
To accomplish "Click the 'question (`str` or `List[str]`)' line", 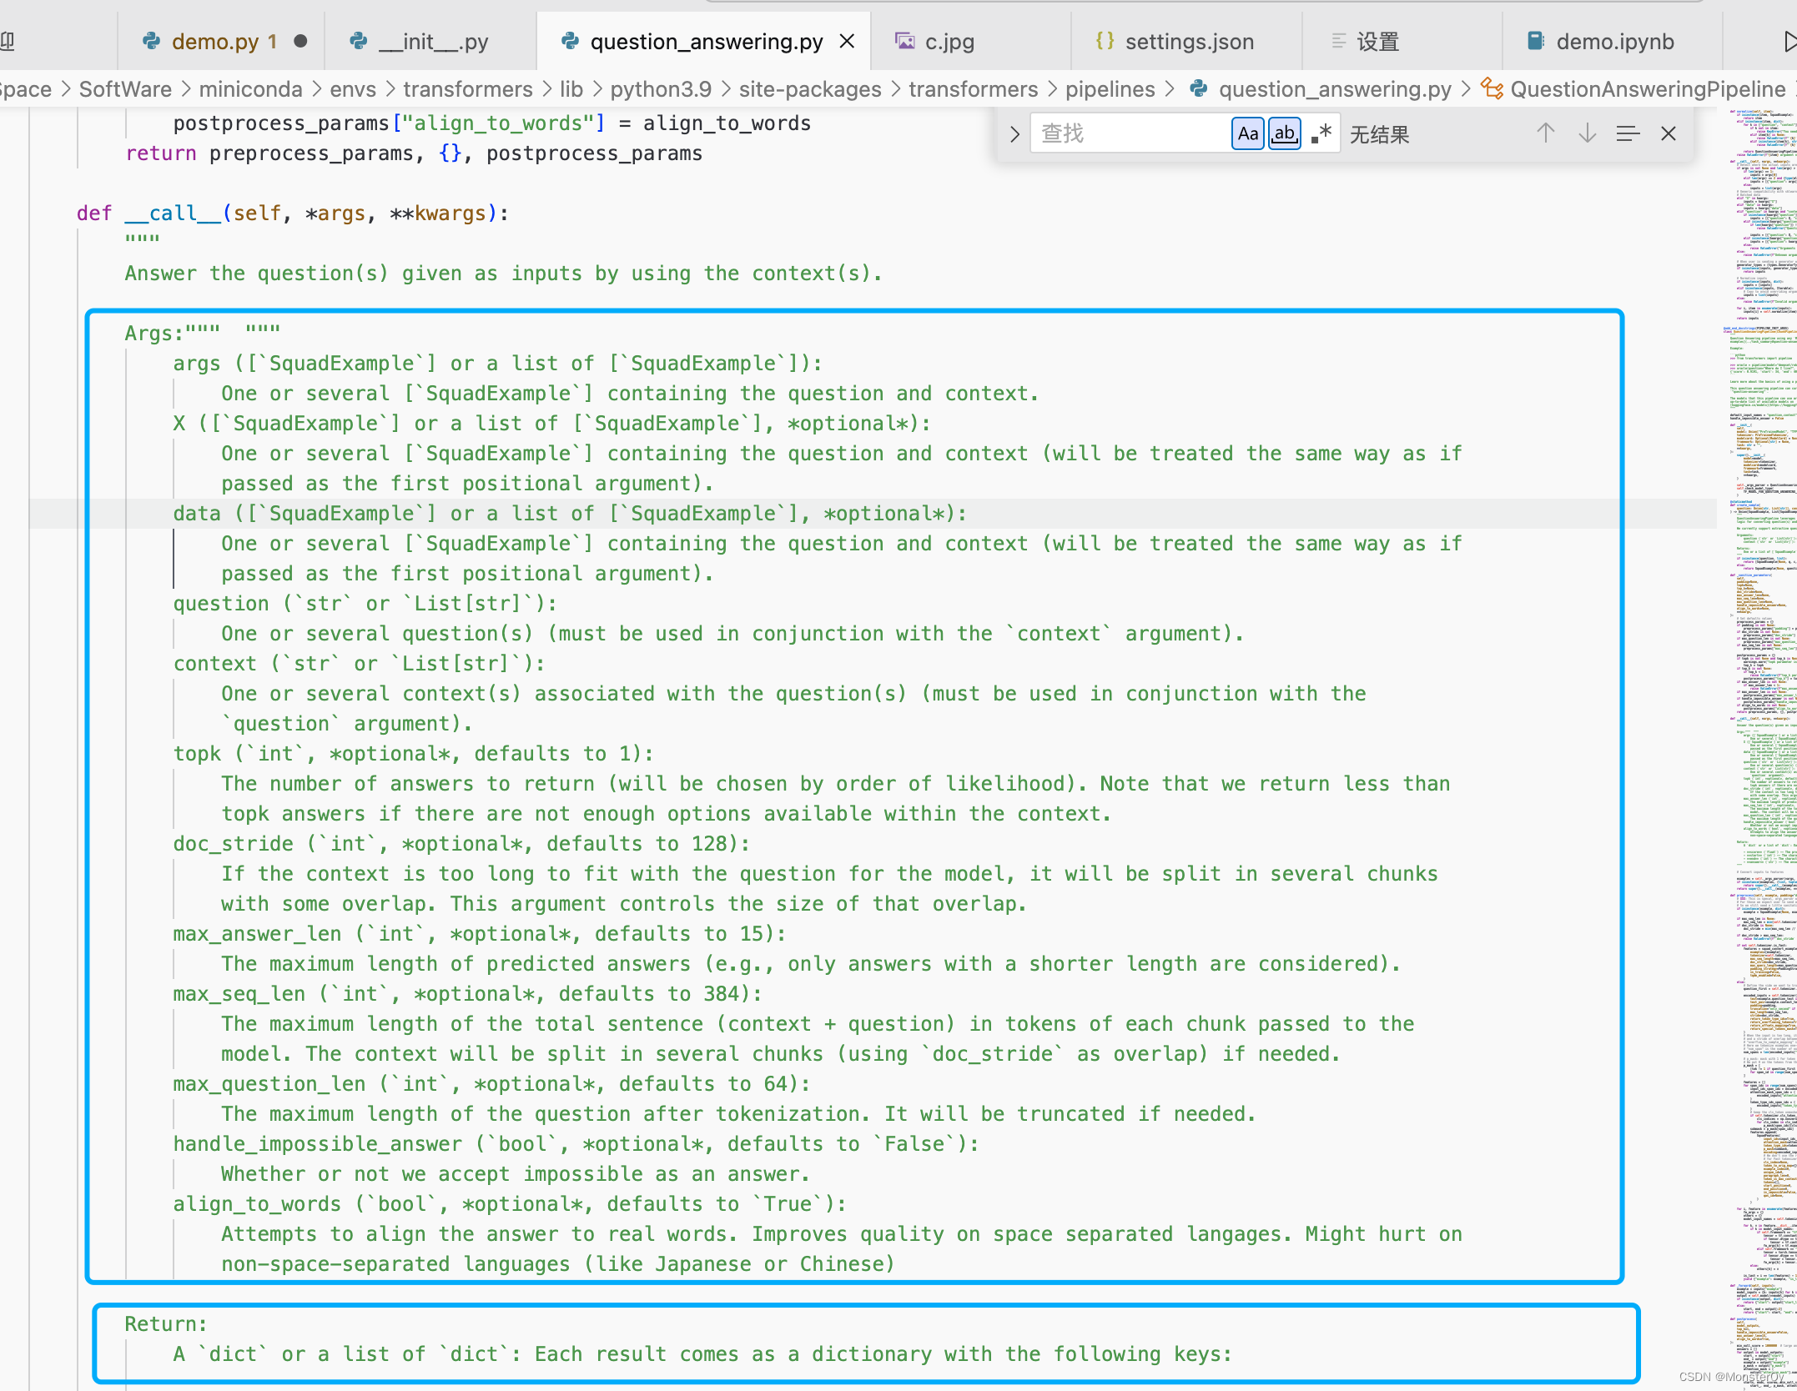I will (365, 604).
